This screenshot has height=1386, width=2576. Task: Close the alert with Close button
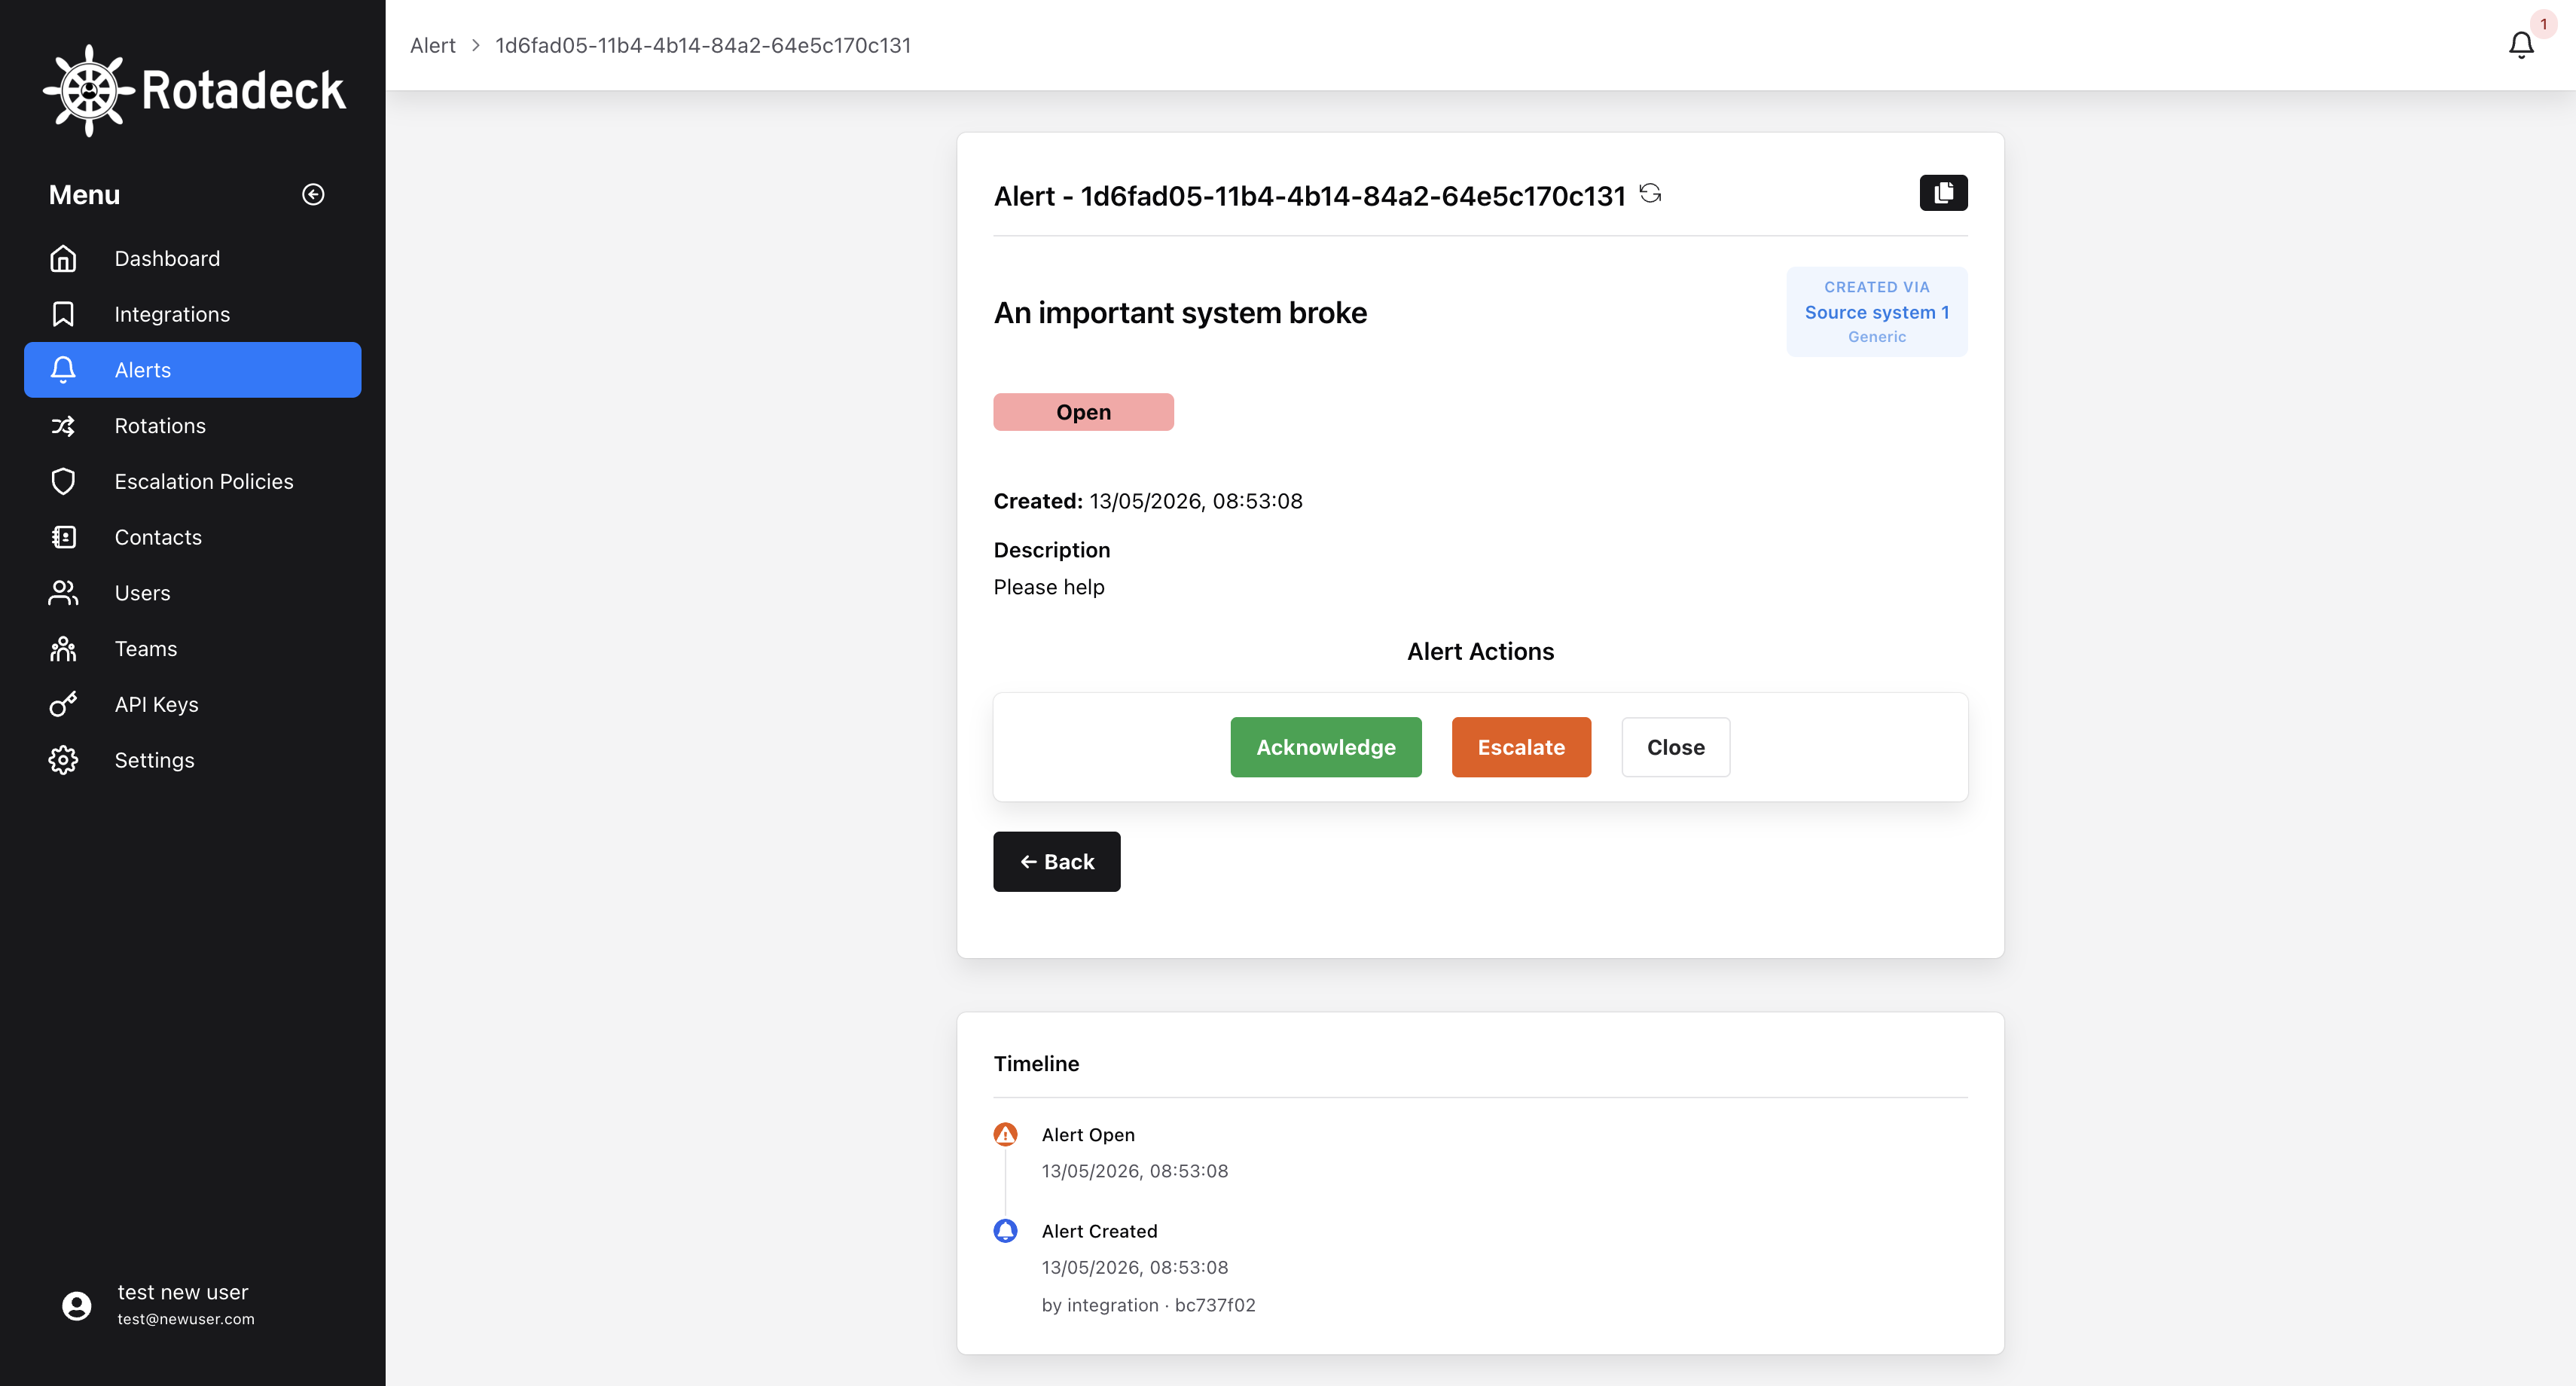[x=1675, y=747]
